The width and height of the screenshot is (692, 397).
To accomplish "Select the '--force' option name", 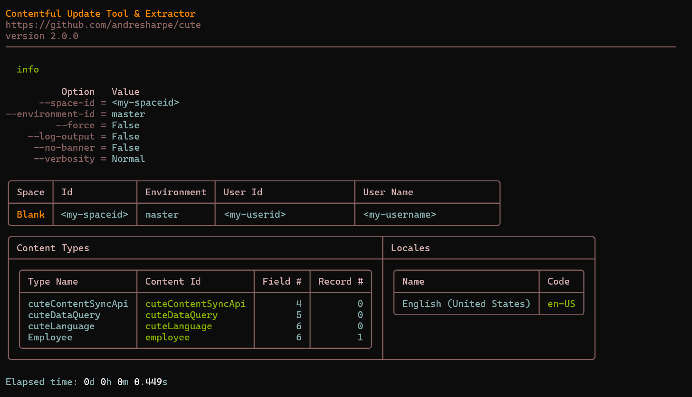I will [x=75, y=125].
